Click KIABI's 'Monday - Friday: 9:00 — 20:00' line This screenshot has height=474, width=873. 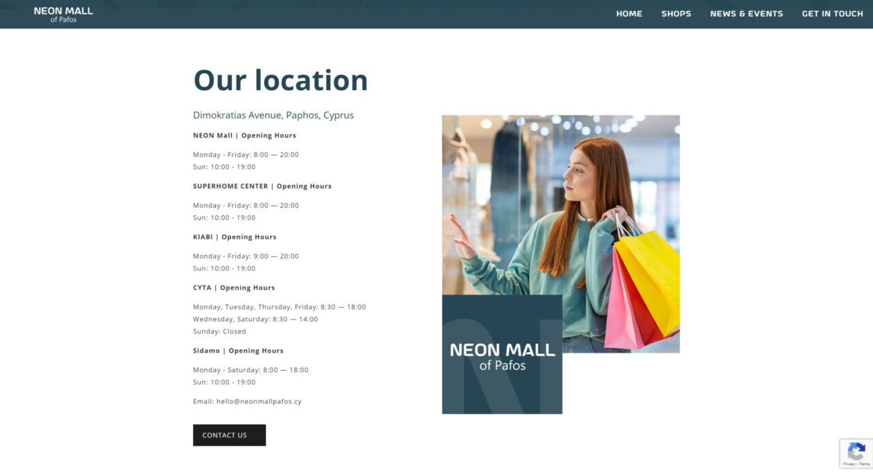tap(246, 256)
